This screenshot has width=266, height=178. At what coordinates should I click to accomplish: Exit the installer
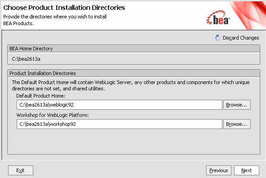(21, 170)
